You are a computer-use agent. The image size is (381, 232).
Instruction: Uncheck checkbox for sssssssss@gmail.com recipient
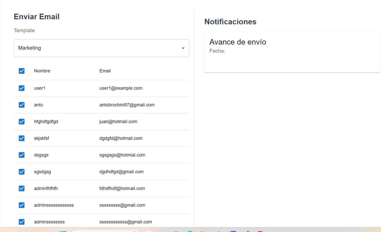tap(21, 205)
